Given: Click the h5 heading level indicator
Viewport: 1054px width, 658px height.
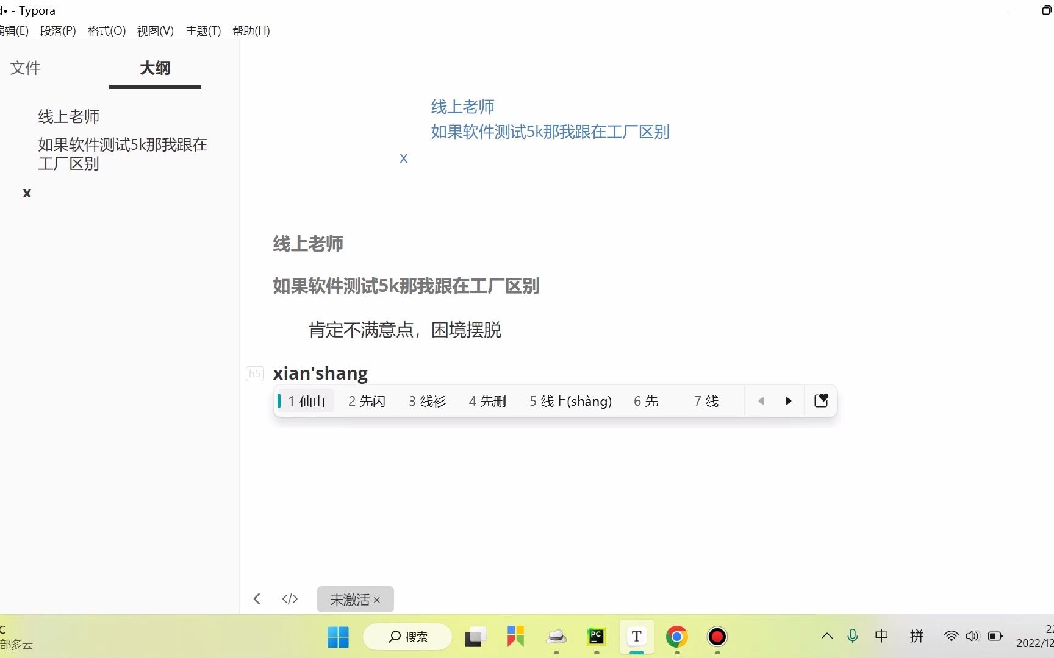Looking at the screenshot, I should (255, 373).
